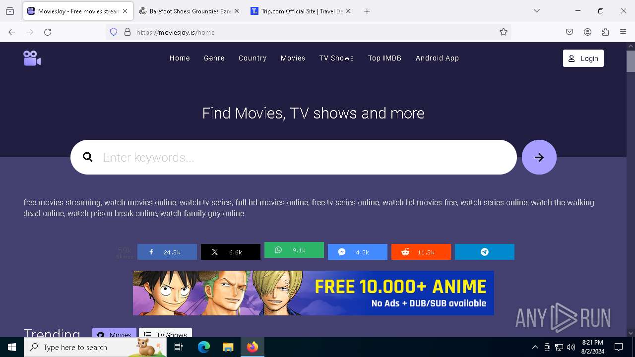
Task: Close the Barefoot Shoes tab
Action: (237, 11)
